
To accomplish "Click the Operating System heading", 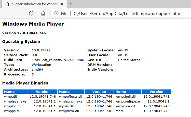I will click(x=21, y=42).
